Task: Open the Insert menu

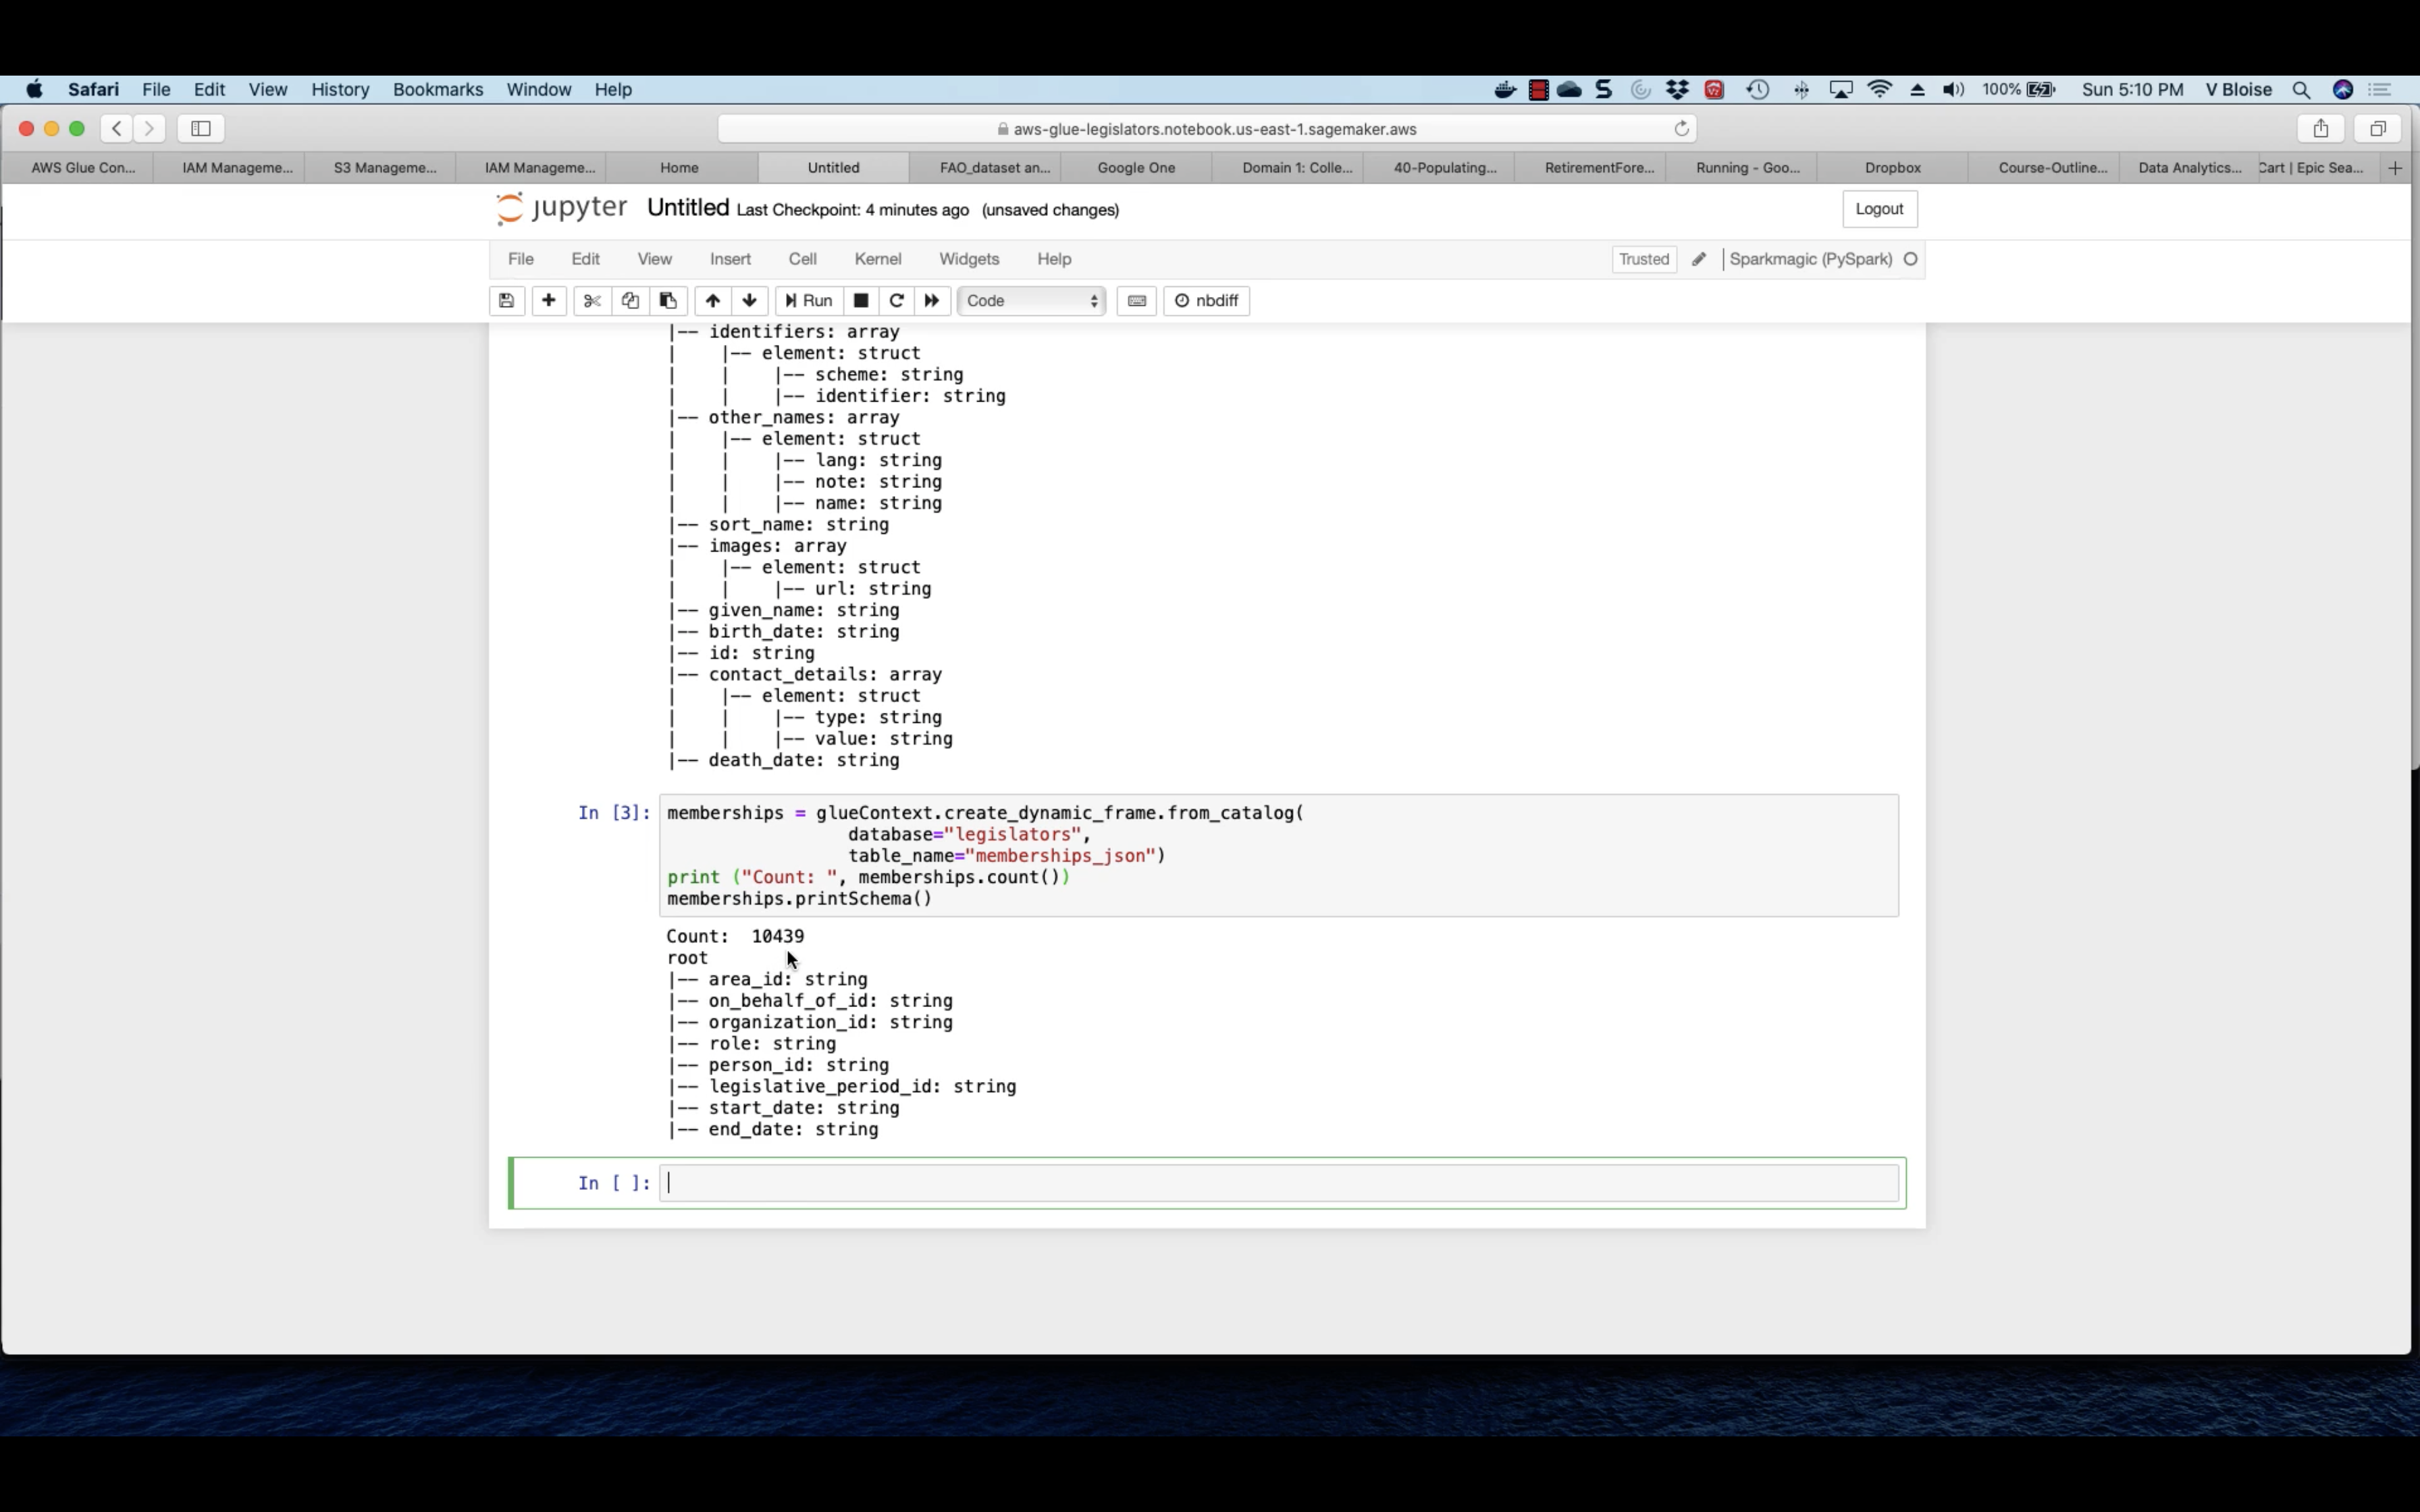Action: [x=730, y=259]
